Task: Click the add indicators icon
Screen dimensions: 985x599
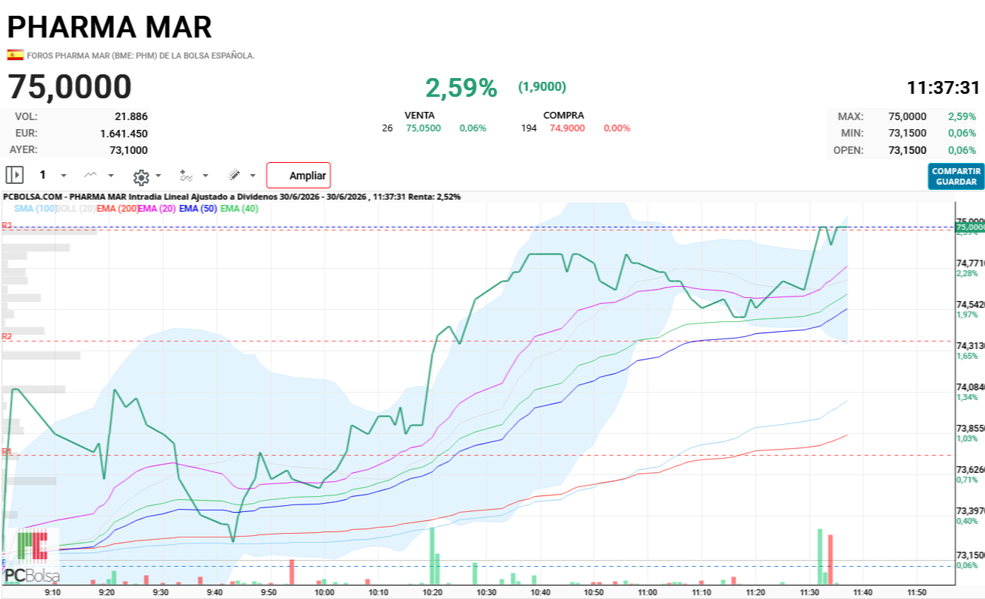Action: (186, 176)
